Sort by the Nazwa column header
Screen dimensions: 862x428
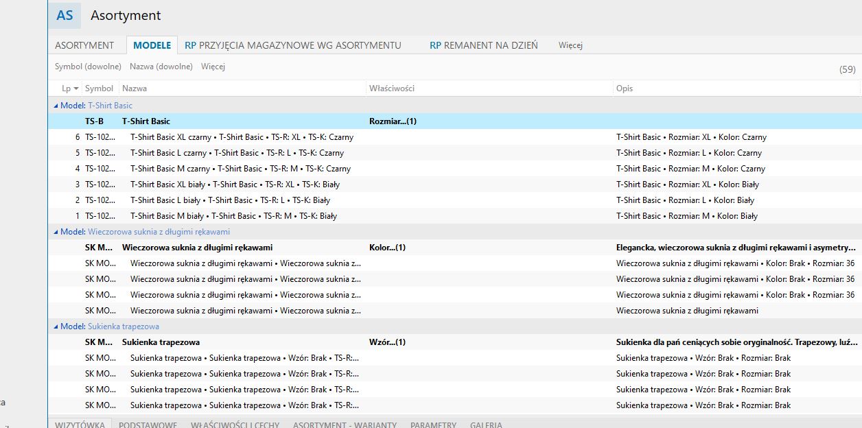(135, 88)
